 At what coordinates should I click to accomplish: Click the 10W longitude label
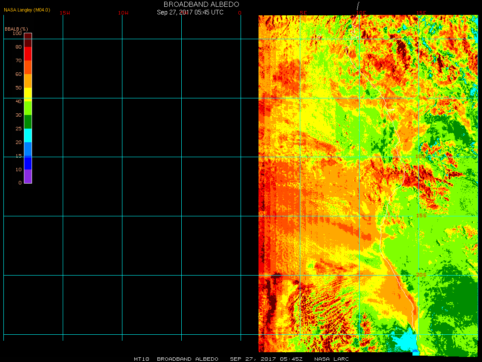point(123,13)
